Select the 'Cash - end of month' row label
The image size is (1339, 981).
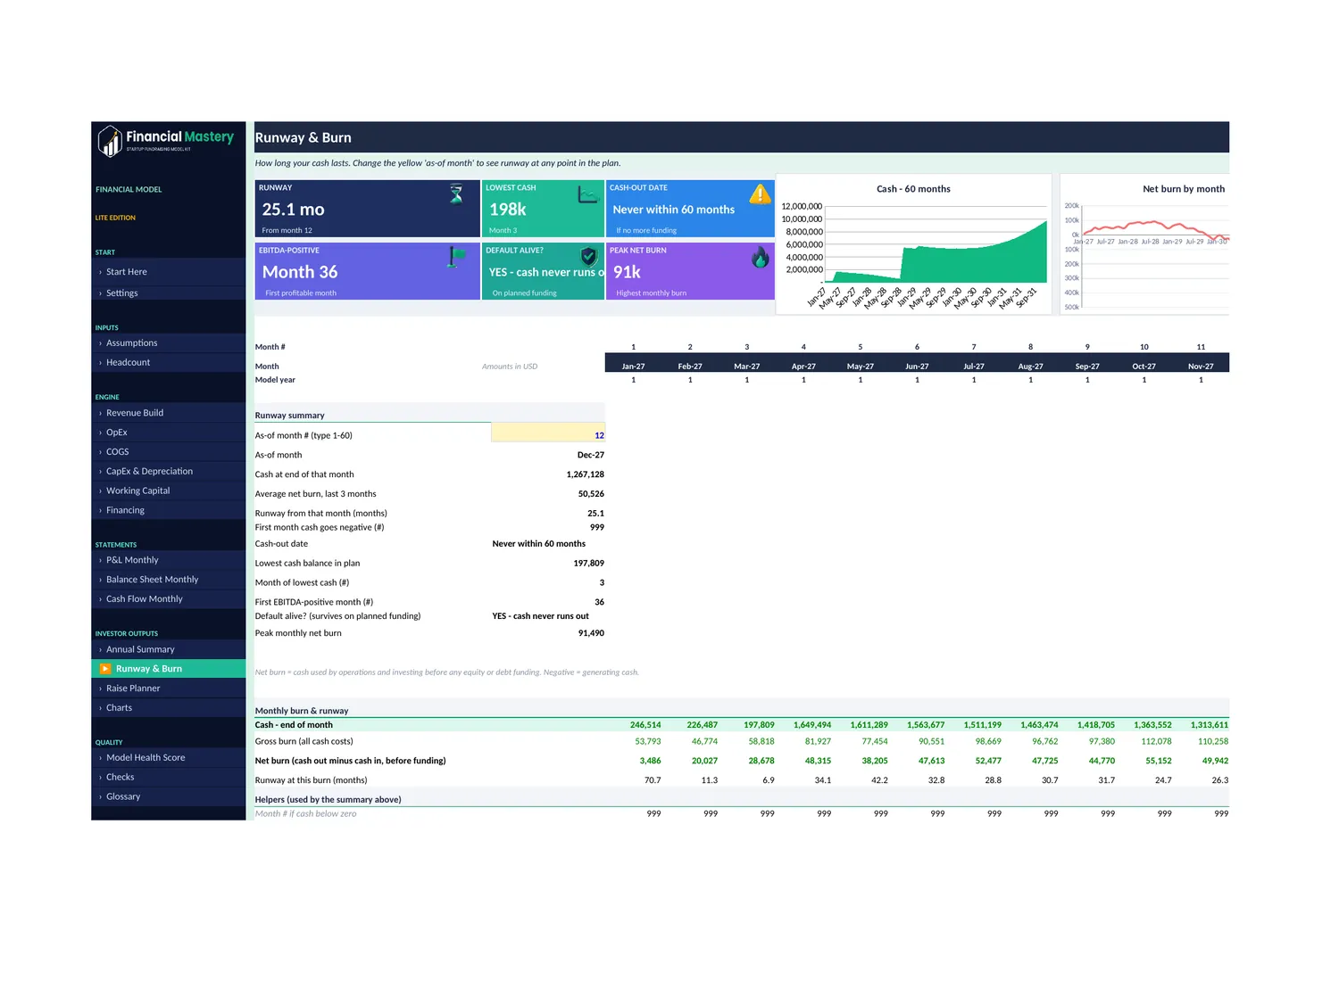pyautogui.click(x=294, y=725)
